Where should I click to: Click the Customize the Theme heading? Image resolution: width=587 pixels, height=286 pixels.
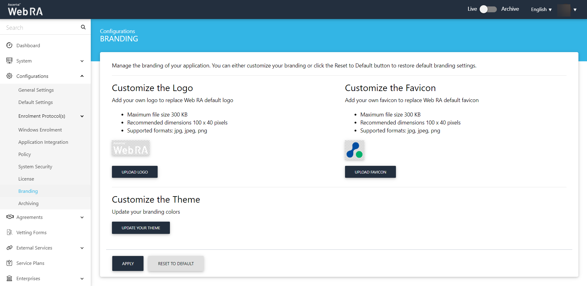(x=156, y=200)
